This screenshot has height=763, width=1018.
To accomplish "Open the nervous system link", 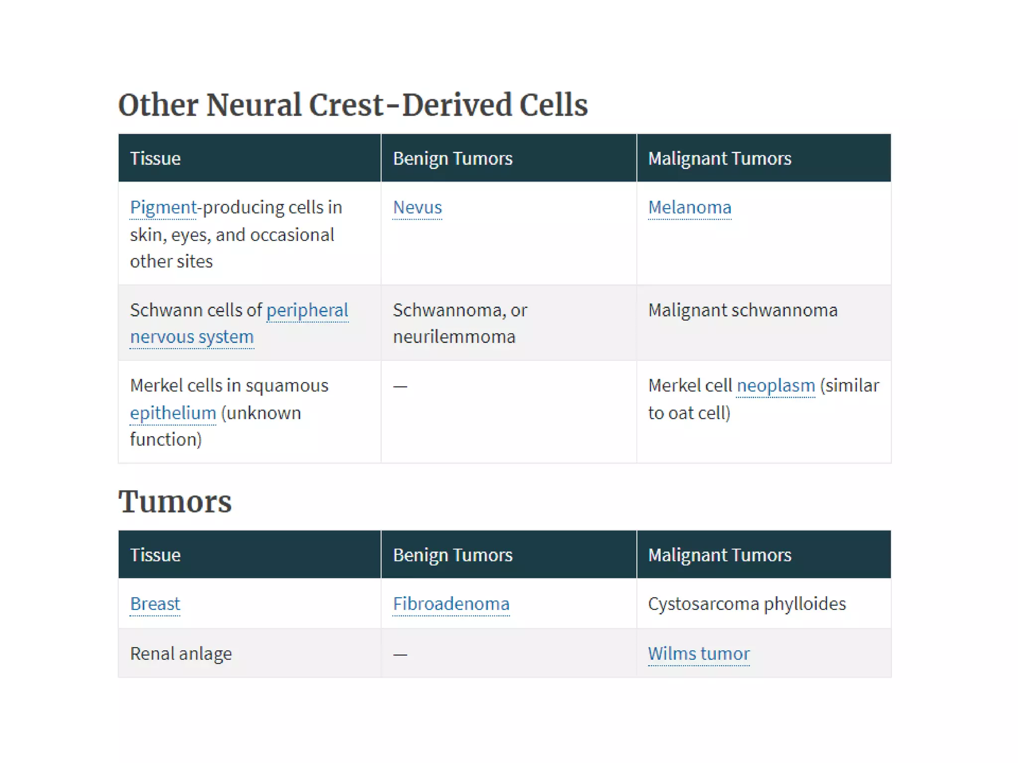I will point(192,337).
